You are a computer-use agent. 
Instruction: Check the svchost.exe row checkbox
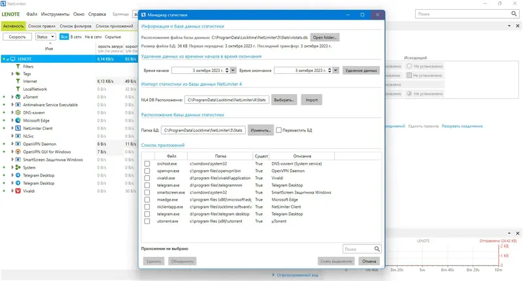coord(147,163)
